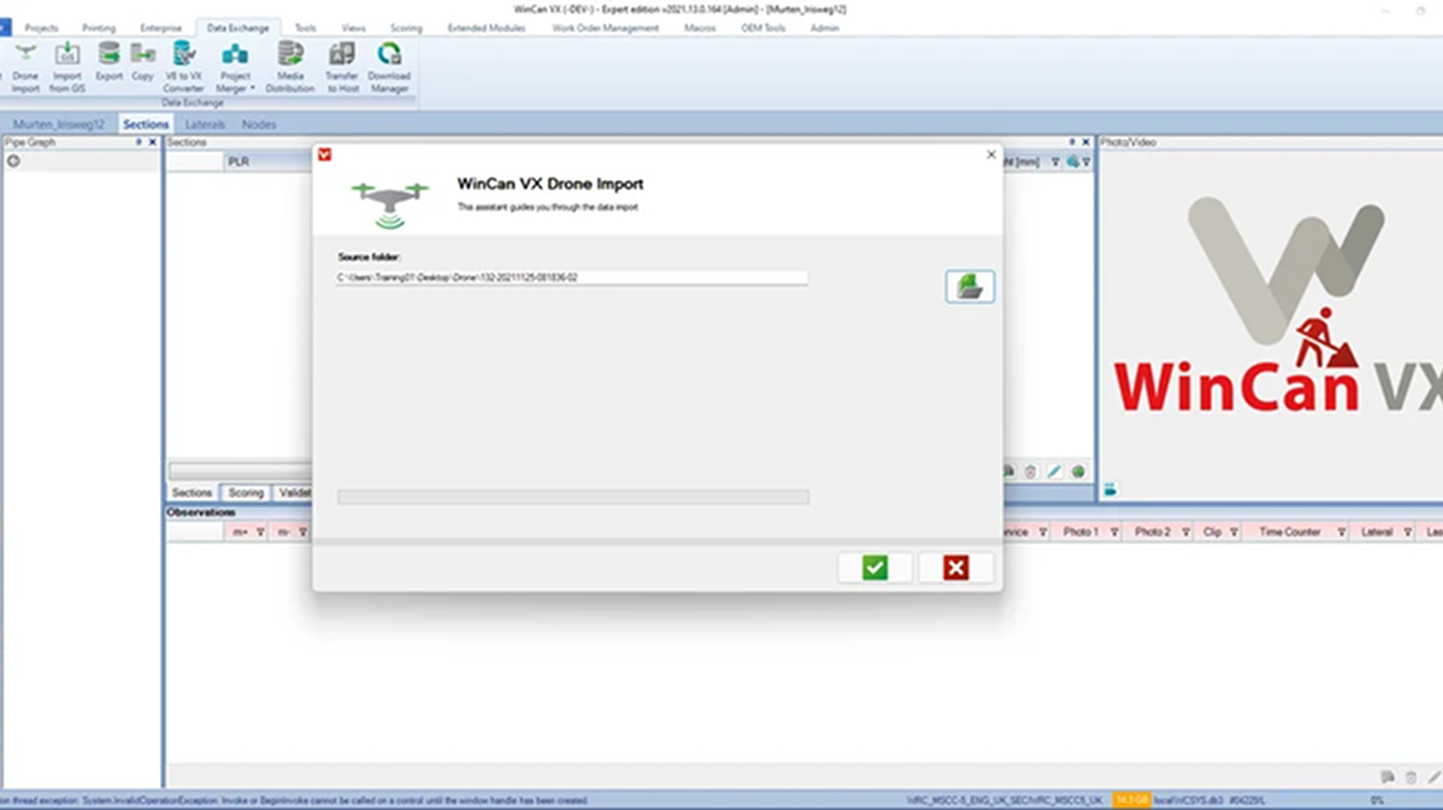The image size is (1443, 810).
Task: Open the Drone Import tool in ribbon
Action: pos(26,67)
